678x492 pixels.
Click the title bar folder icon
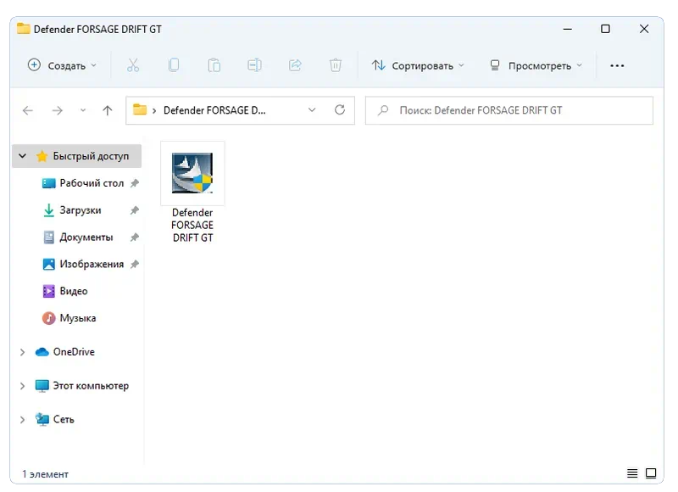[24, 29]
